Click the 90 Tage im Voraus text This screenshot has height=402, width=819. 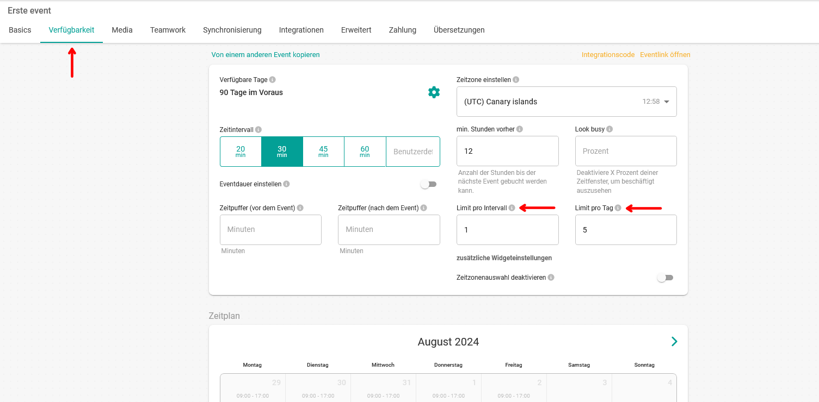click(251, 92)
